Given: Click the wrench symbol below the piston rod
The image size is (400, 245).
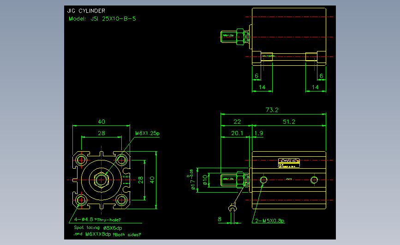Looking at the screenshot, I should [233, 208].
